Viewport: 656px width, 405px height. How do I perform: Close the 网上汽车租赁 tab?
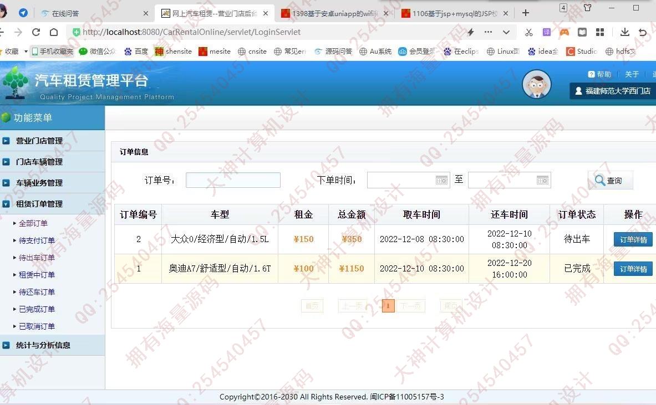(266, 13)
